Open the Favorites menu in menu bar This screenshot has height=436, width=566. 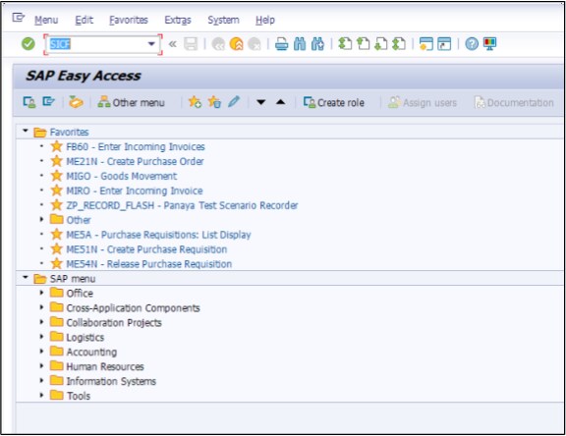coord(129,20)
